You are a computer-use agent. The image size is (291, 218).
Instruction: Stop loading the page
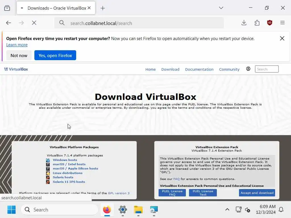(34, 23)
